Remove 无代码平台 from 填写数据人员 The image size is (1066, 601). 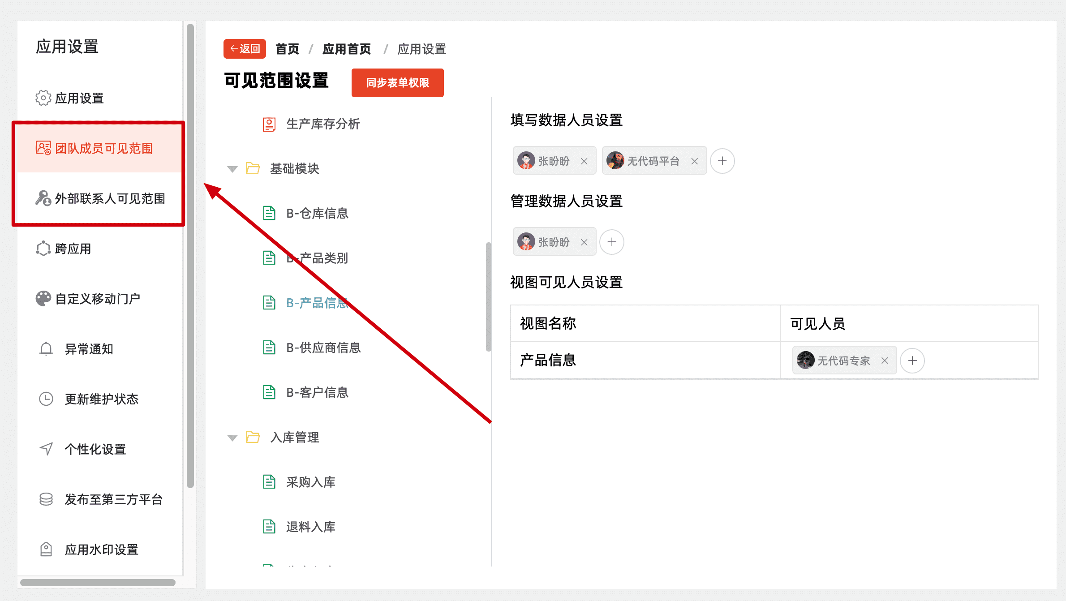[695, 161]
